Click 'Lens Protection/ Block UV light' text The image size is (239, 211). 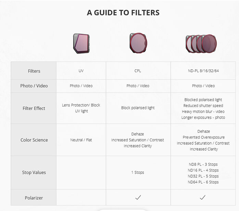tap(81, 108)
